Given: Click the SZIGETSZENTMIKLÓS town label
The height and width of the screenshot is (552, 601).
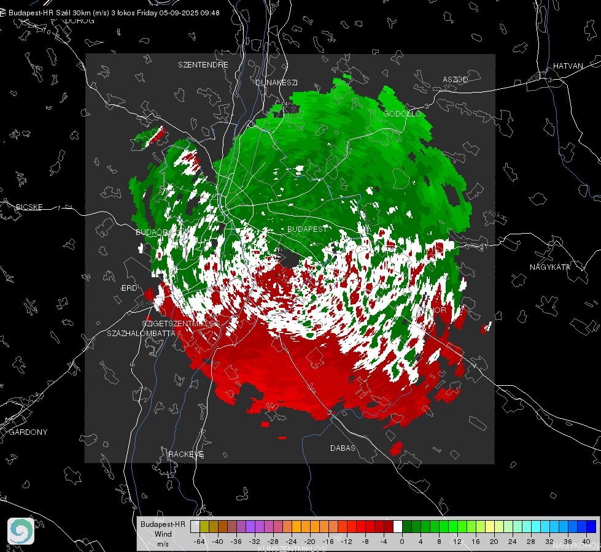Looking at the screenshot, I should [x=181, y=324].
